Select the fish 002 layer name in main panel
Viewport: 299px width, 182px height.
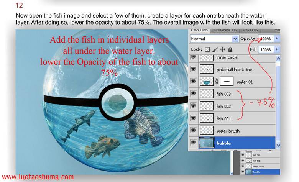click(x=223, y=107)
